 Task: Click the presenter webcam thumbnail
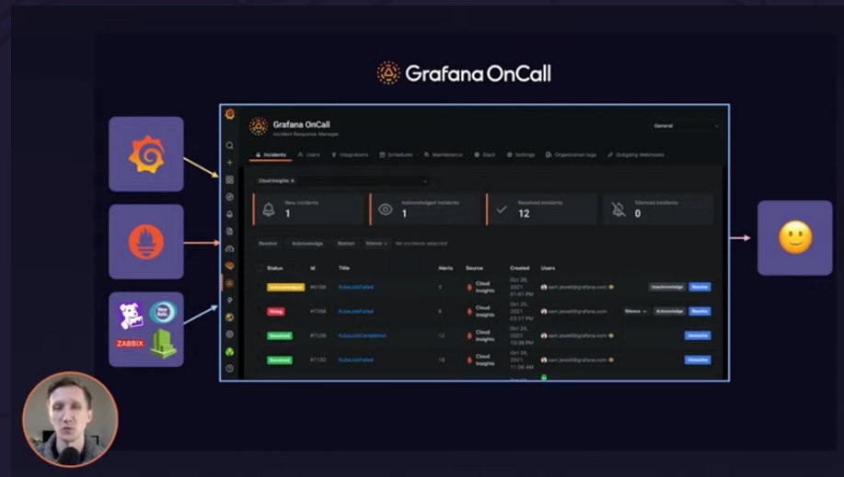[x=70, y=419]
